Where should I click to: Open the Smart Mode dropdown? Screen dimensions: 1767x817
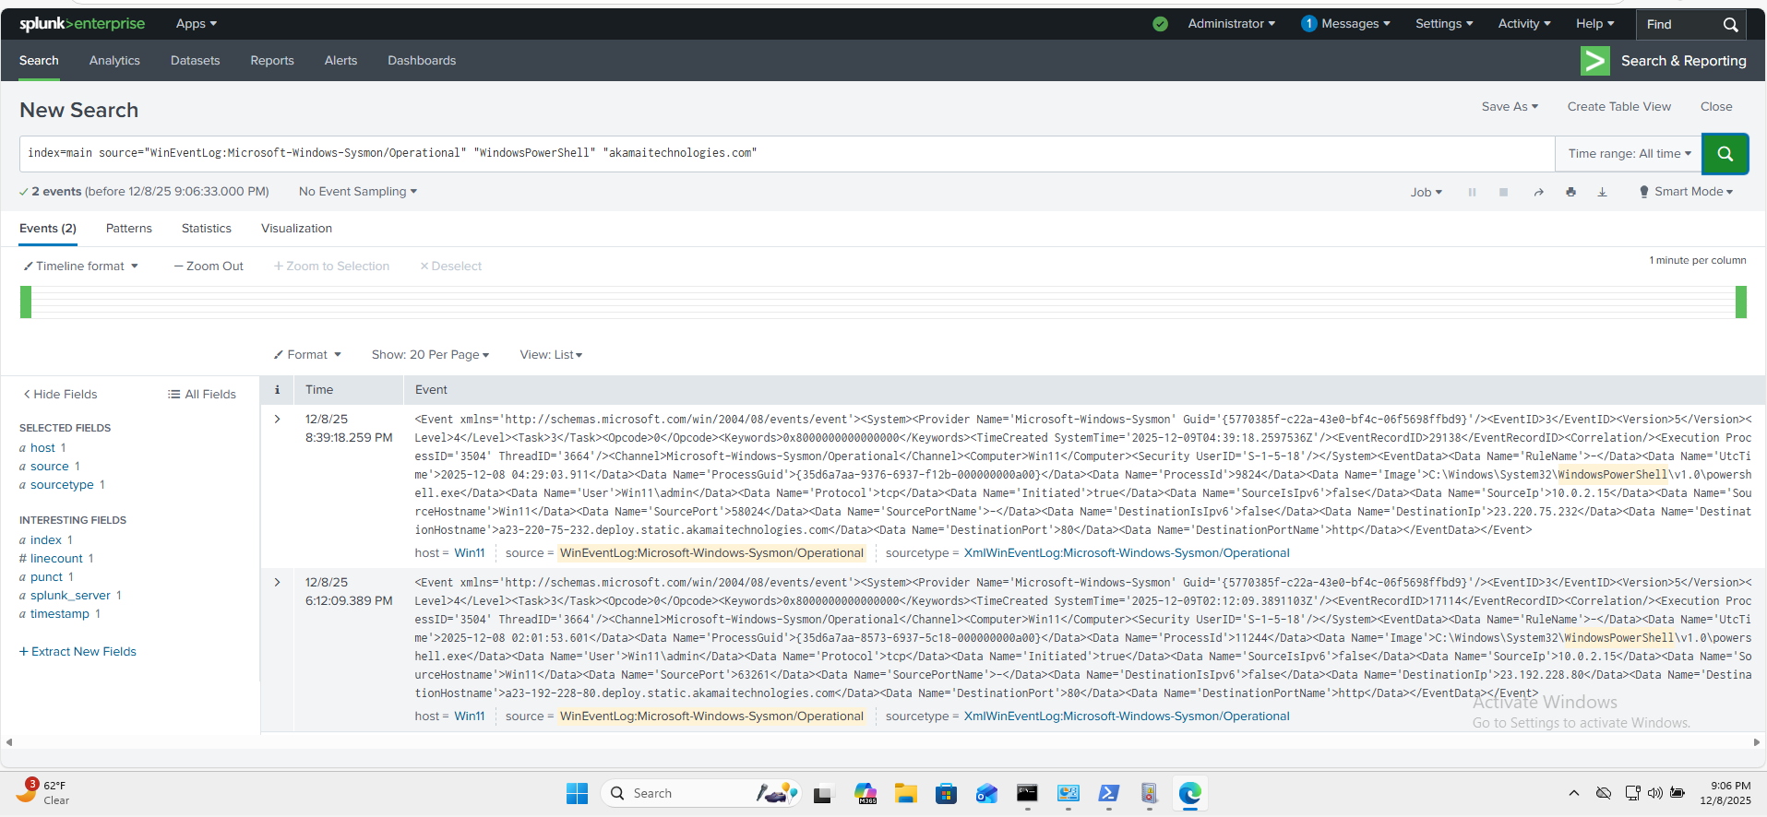pyautogui.click(x=1686, y=192)
